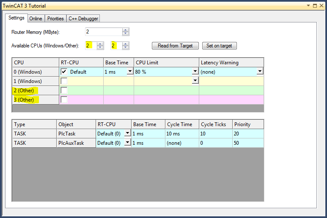Click the 10 ms cycle time cell
This screenshot has height=218, width=327.
(182, 134)
